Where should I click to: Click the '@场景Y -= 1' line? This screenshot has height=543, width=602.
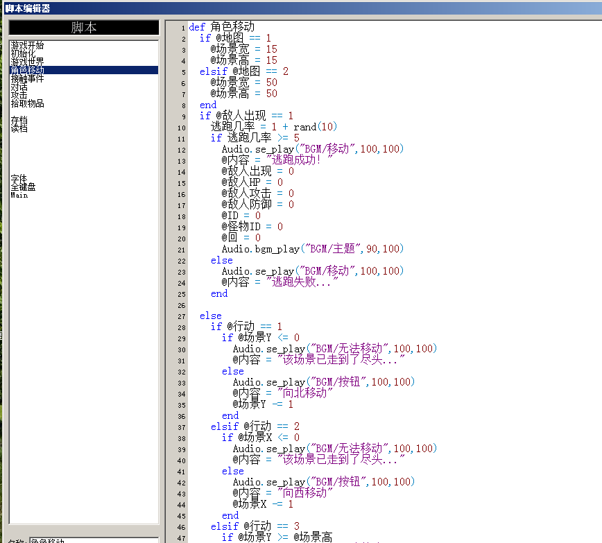pos(263,404)
